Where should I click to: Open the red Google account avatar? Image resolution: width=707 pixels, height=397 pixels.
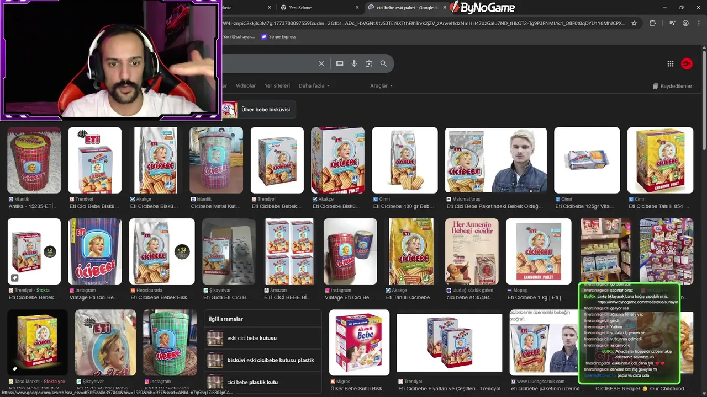tap(687, 63)
